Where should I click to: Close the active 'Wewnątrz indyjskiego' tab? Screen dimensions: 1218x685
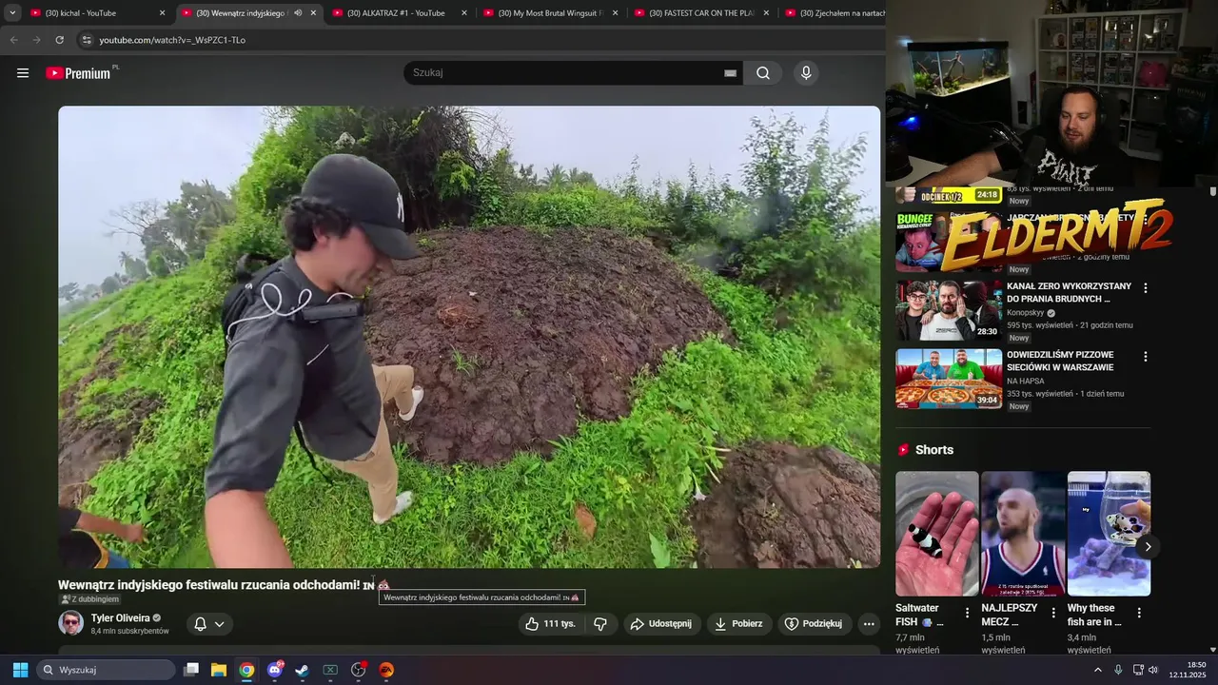(x=313, y=13)
